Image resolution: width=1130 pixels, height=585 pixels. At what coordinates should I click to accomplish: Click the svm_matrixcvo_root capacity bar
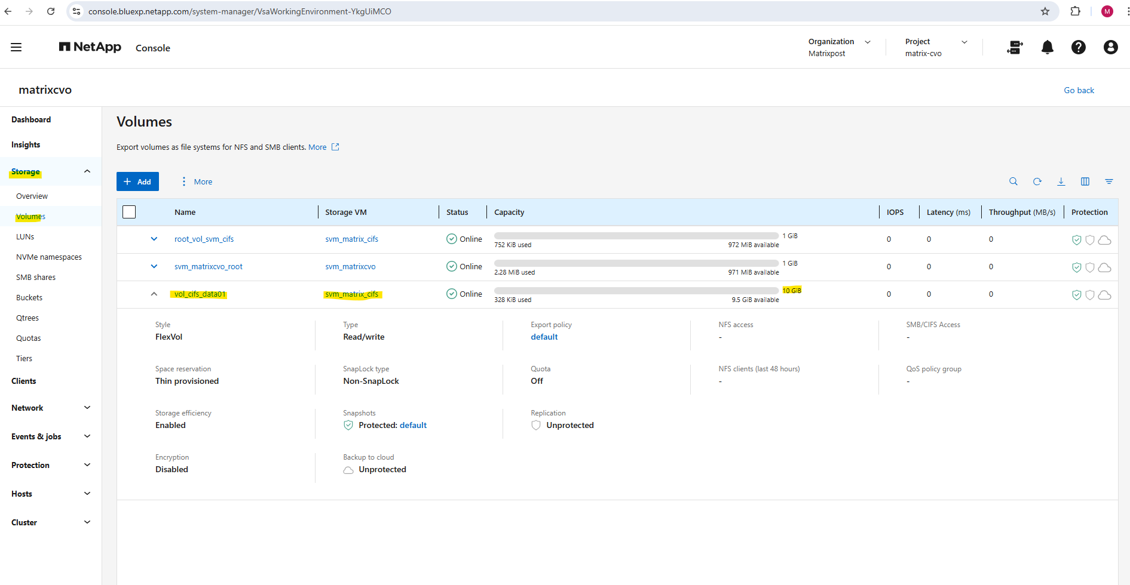[636, 263]
